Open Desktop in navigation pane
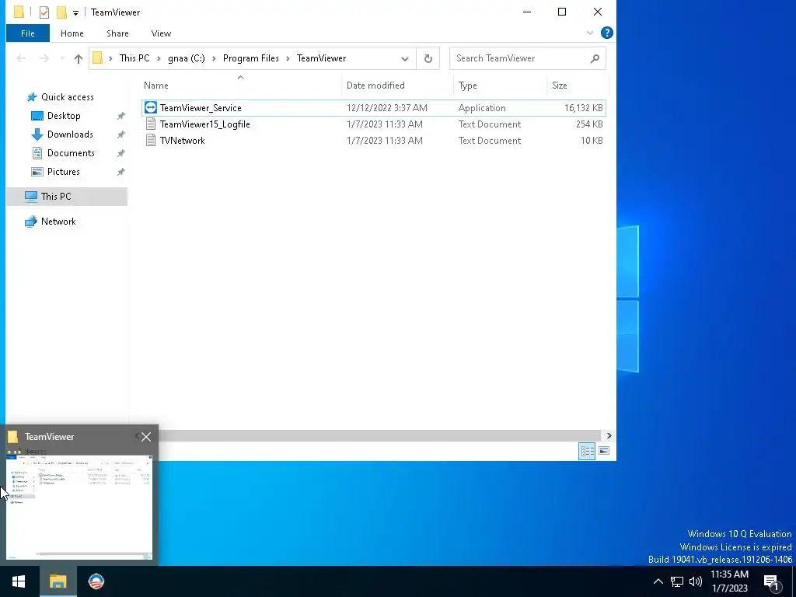The image size is (796, 597). (64, 116)
